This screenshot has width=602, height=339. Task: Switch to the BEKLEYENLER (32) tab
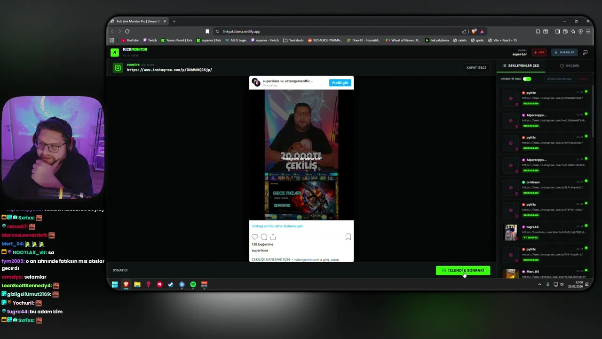pos(521,65)
